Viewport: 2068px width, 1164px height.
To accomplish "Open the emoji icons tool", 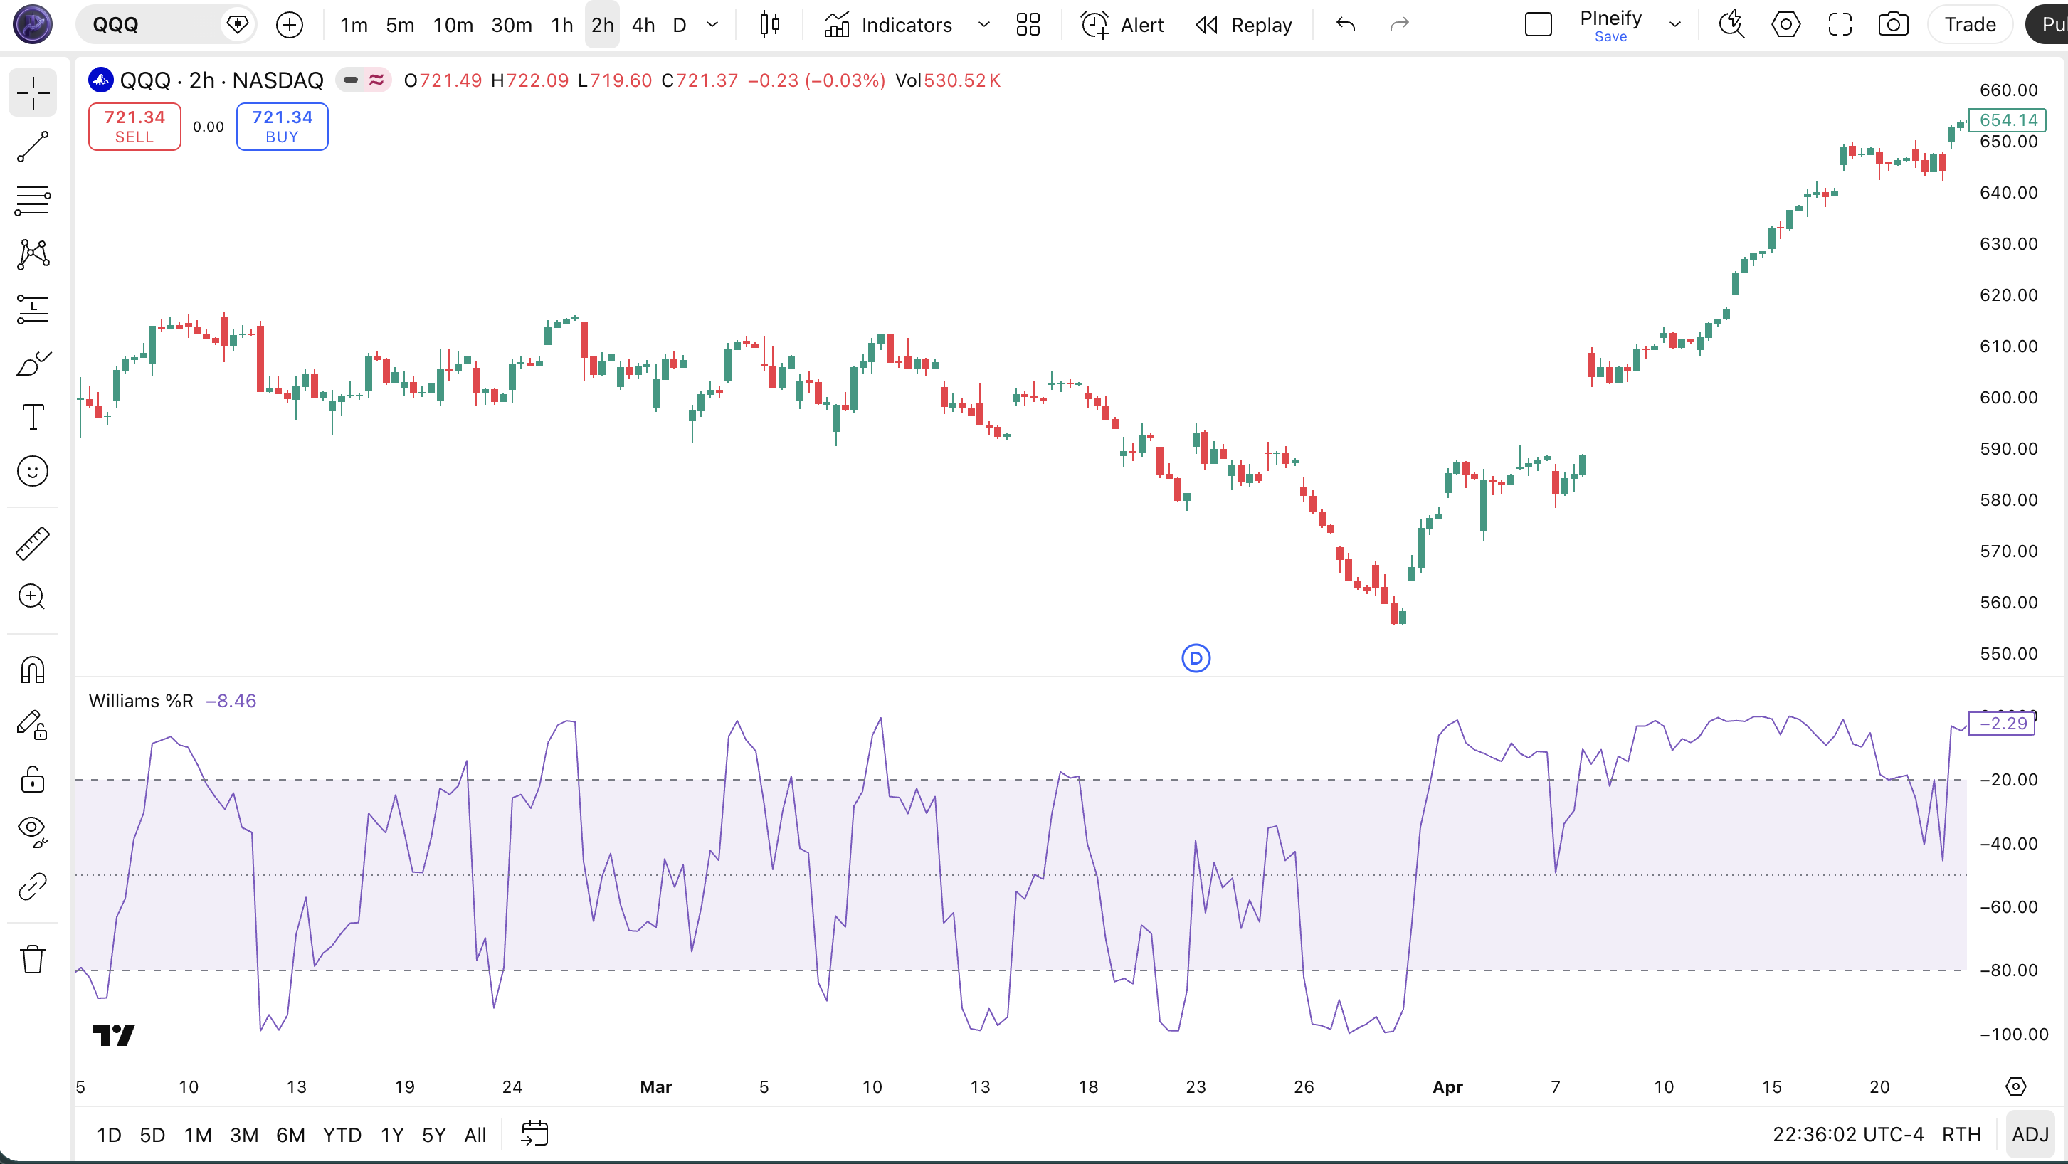I will pos(33,471).
